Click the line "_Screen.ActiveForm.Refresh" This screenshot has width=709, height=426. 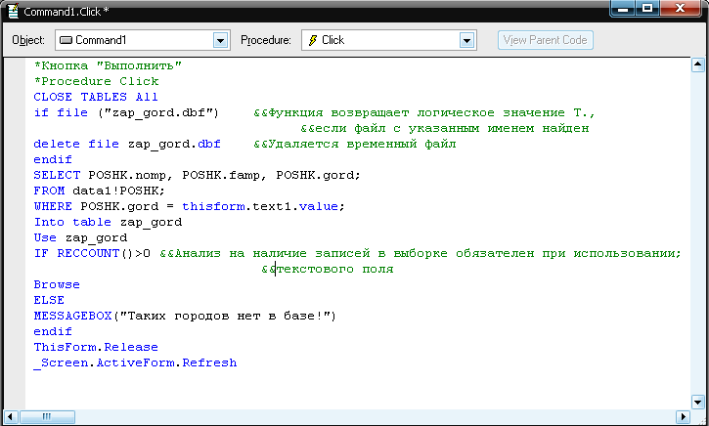coord(135,362)
